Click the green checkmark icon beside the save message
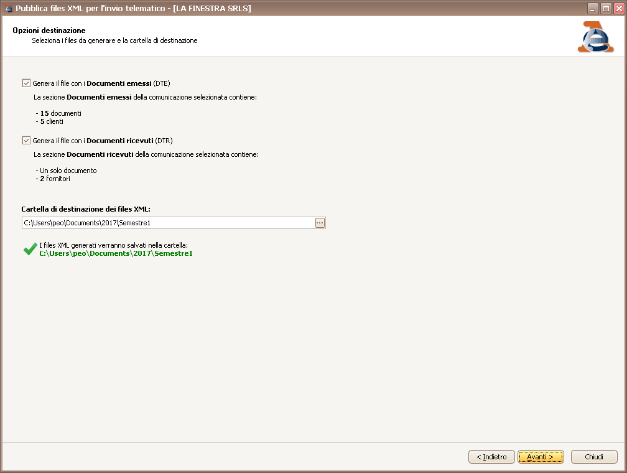This screenshot has height=473, width=627. pos(29,249)
